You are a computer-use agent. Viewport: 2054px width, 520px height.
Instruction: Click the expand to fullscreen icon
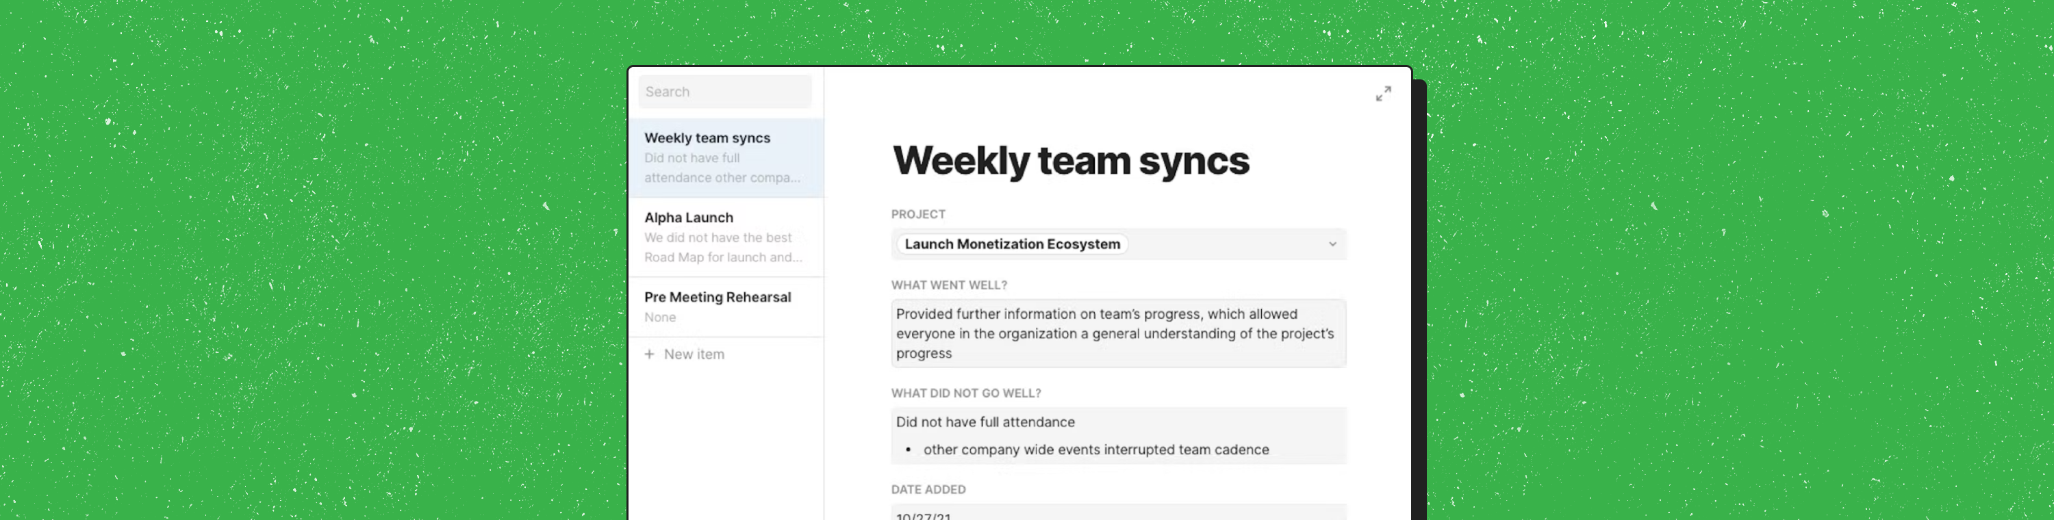coord(1384,94)
